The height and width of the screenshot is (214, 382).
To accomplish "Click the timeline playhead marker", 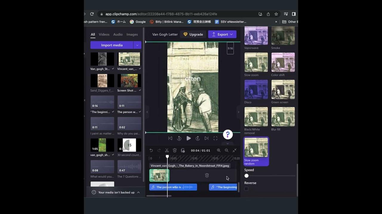I will click(167, 156).
